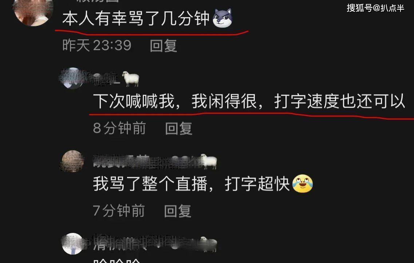This screenshot has width=414, height=263.
Task: Click the 昨天 23:39 timestamp
Action: [97, 45]
